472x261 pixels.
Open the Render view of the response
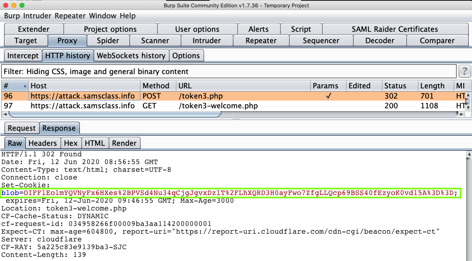click(x=124, y=143)
